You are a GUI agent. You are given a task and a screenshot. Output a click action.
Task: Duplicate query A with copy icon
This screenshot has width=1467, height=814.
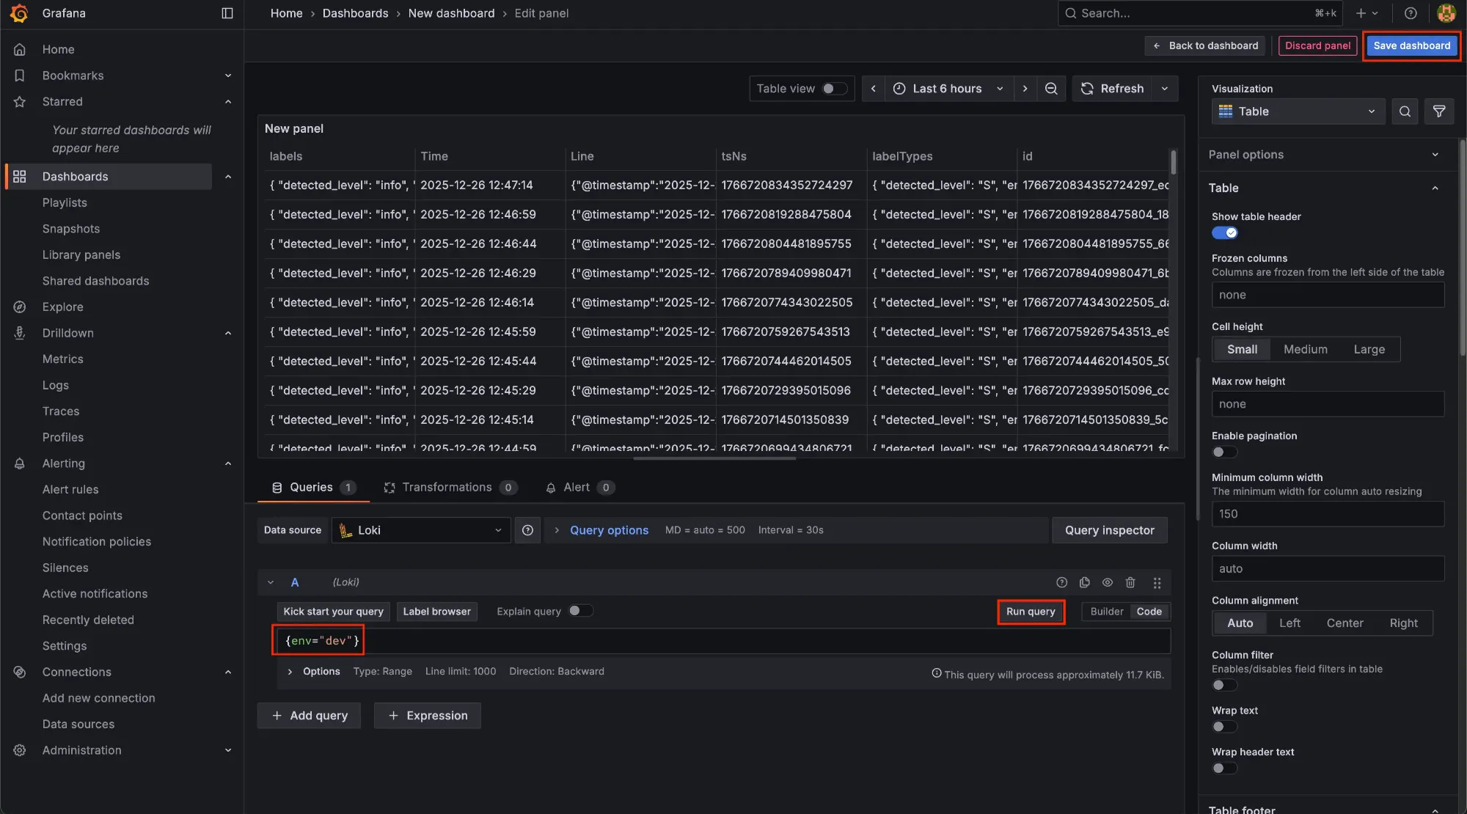1084,582
